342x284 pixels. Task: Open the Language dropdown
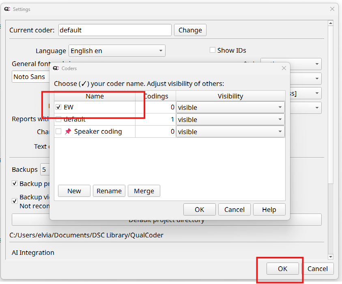[117, 51]
